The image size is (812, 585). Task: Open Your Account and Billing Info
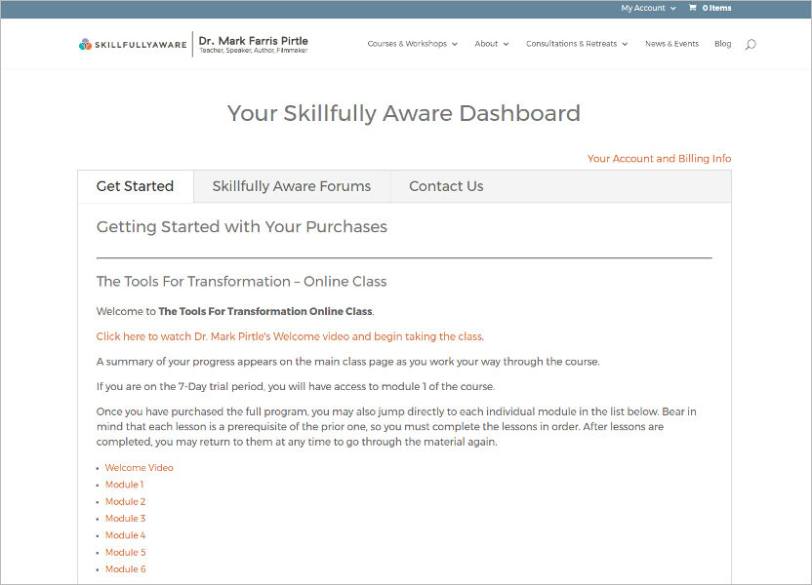659,158
